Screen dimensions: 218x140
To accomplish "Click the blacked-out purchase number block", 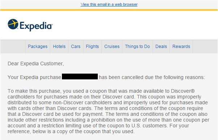I will pyautogui.click(x=80, y=76).
